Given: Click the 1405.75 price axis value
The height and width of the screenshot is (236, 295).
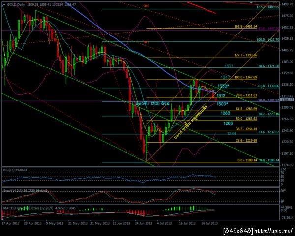Looking at the screenshot, I should pos(287,50).
